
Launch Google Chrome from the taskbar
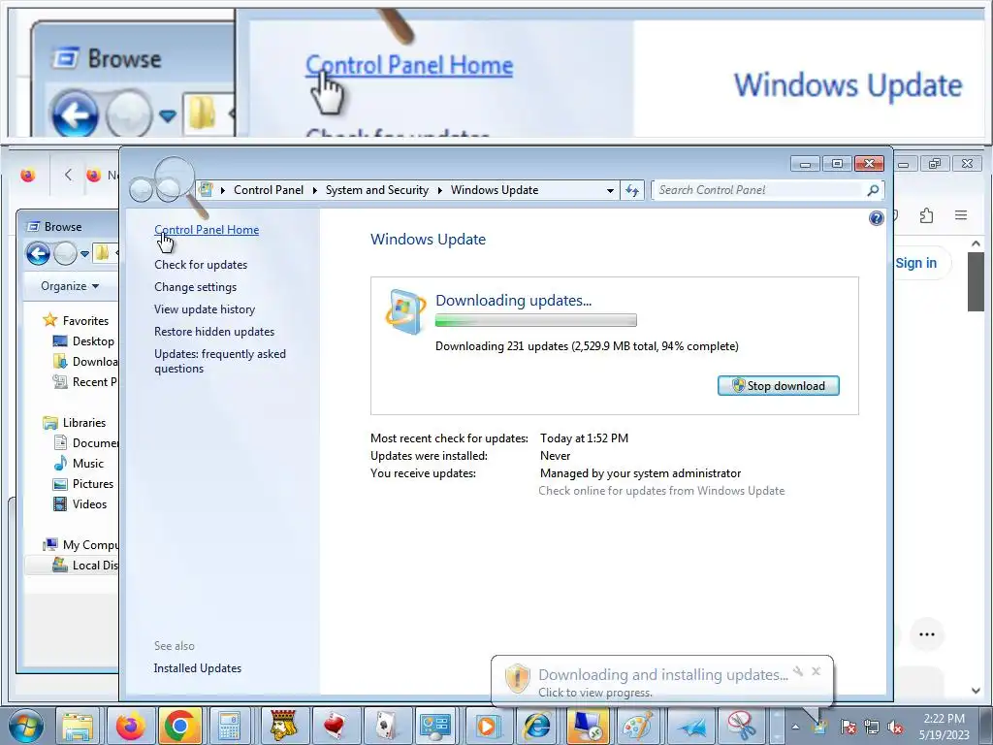[179, 726]
